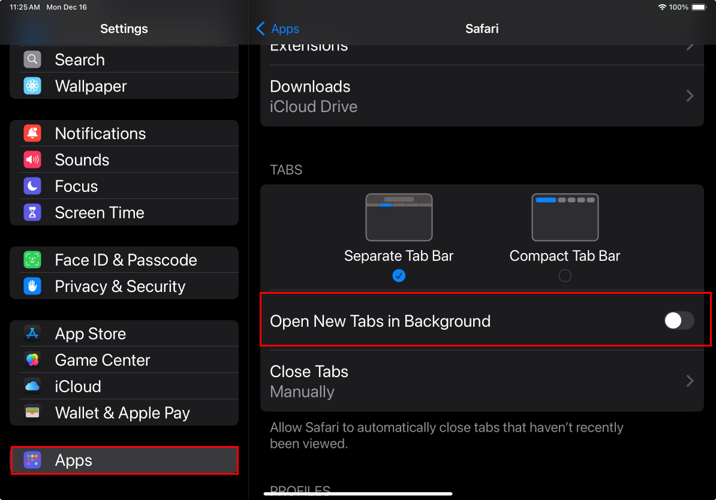The height and width of the screenshot is (500, 716).
Task: Tap the Compact Tab Bar preview thumbnail
Action: [x=565, y=218]
